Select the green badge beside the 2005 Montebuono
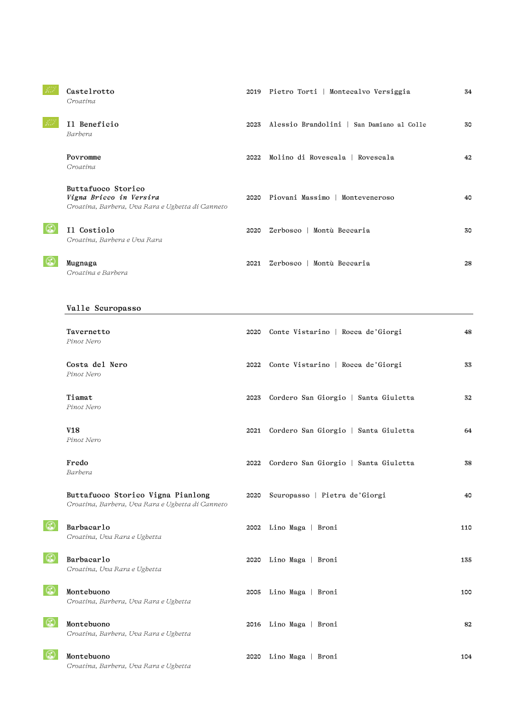 click(x=50, y=590)
